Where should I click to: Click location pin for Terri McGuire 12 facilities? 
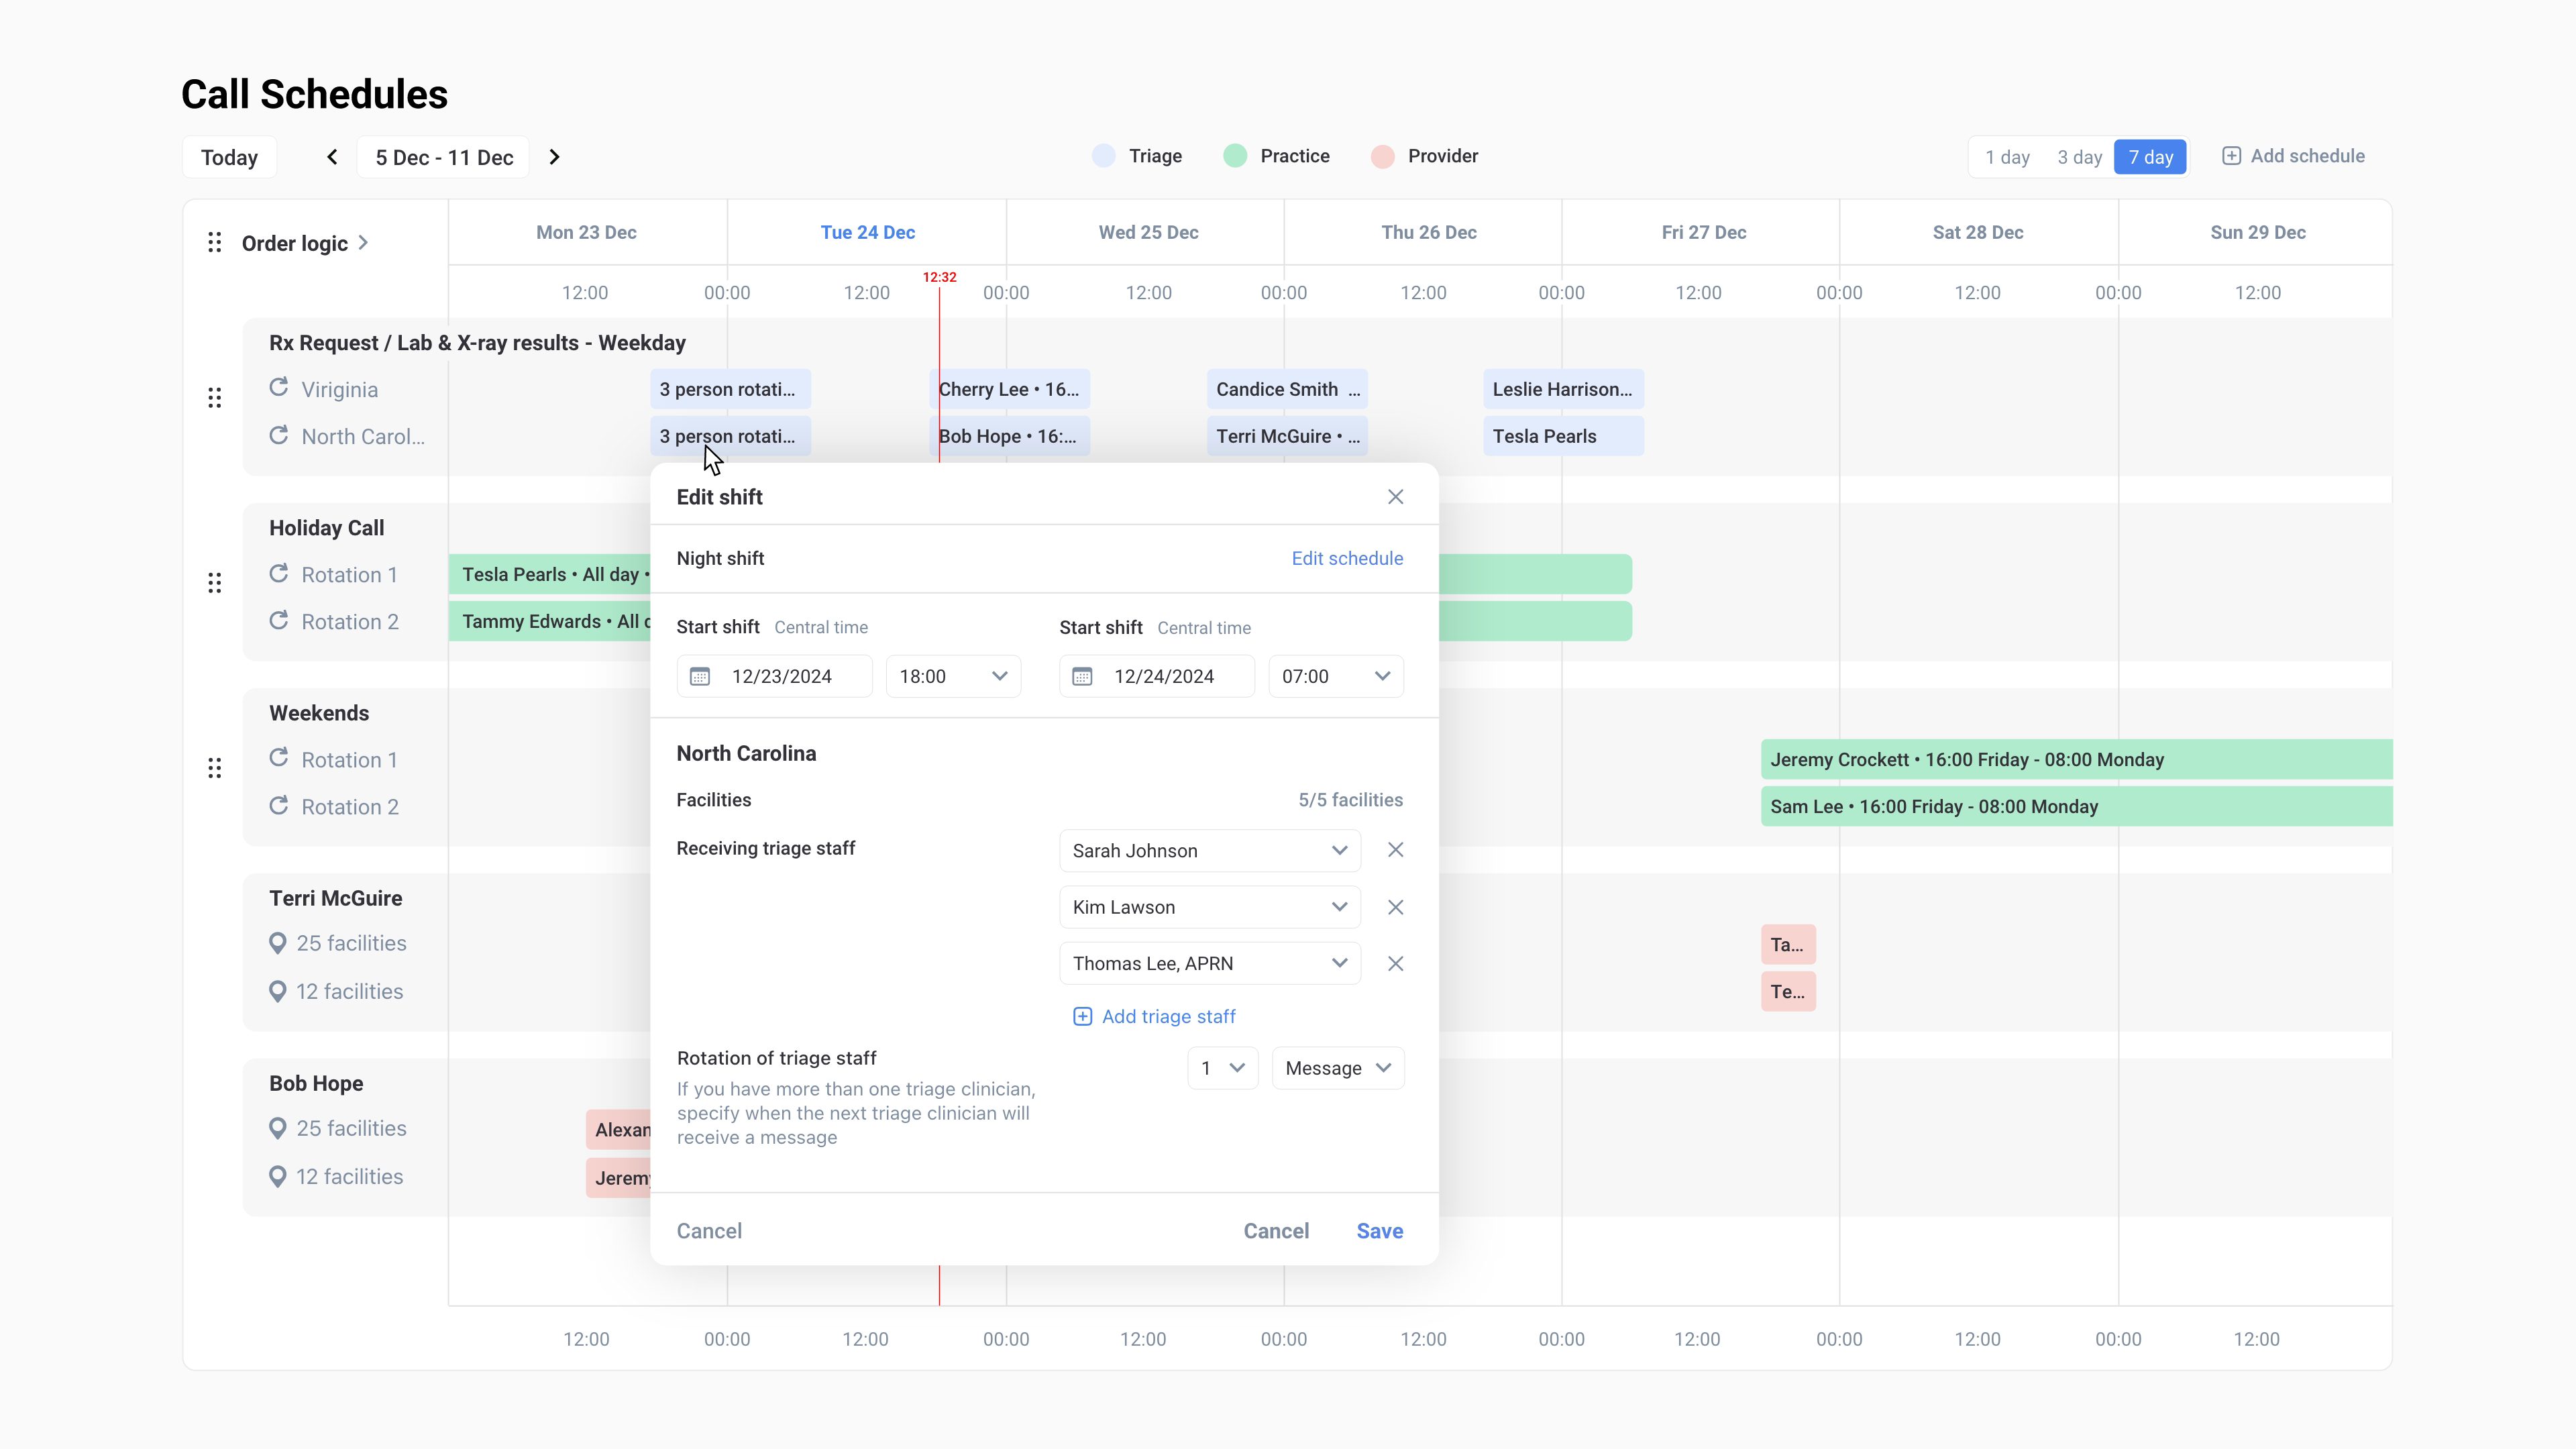coord(278,991)
